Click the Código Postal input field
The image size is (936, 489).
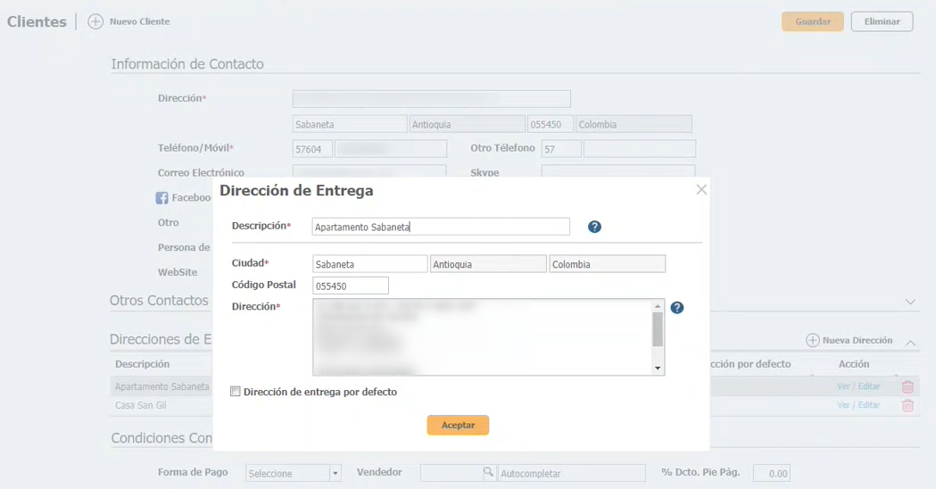tap(351, 286)
